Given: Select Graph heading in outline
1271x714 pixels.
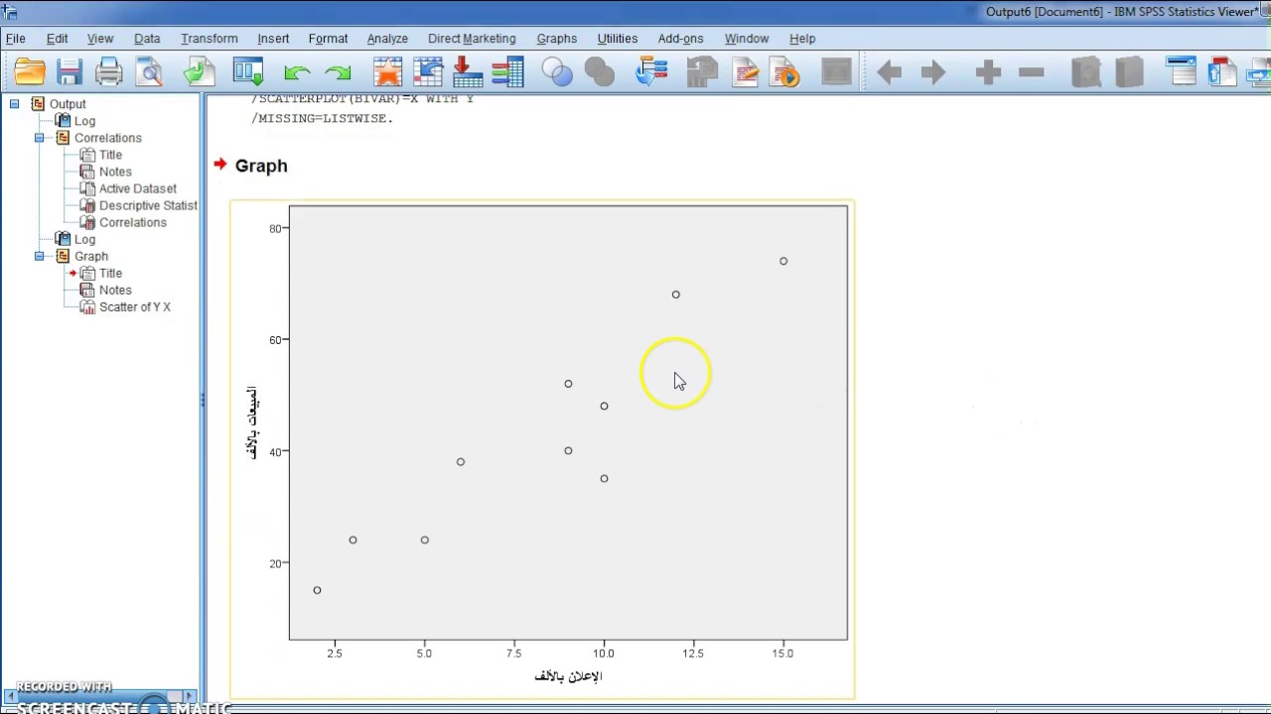Looking at the screenshot, I should coord(91,256).
